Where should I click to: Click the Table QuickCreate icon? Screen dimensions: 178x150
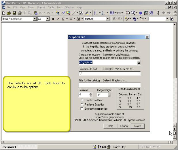119,13
